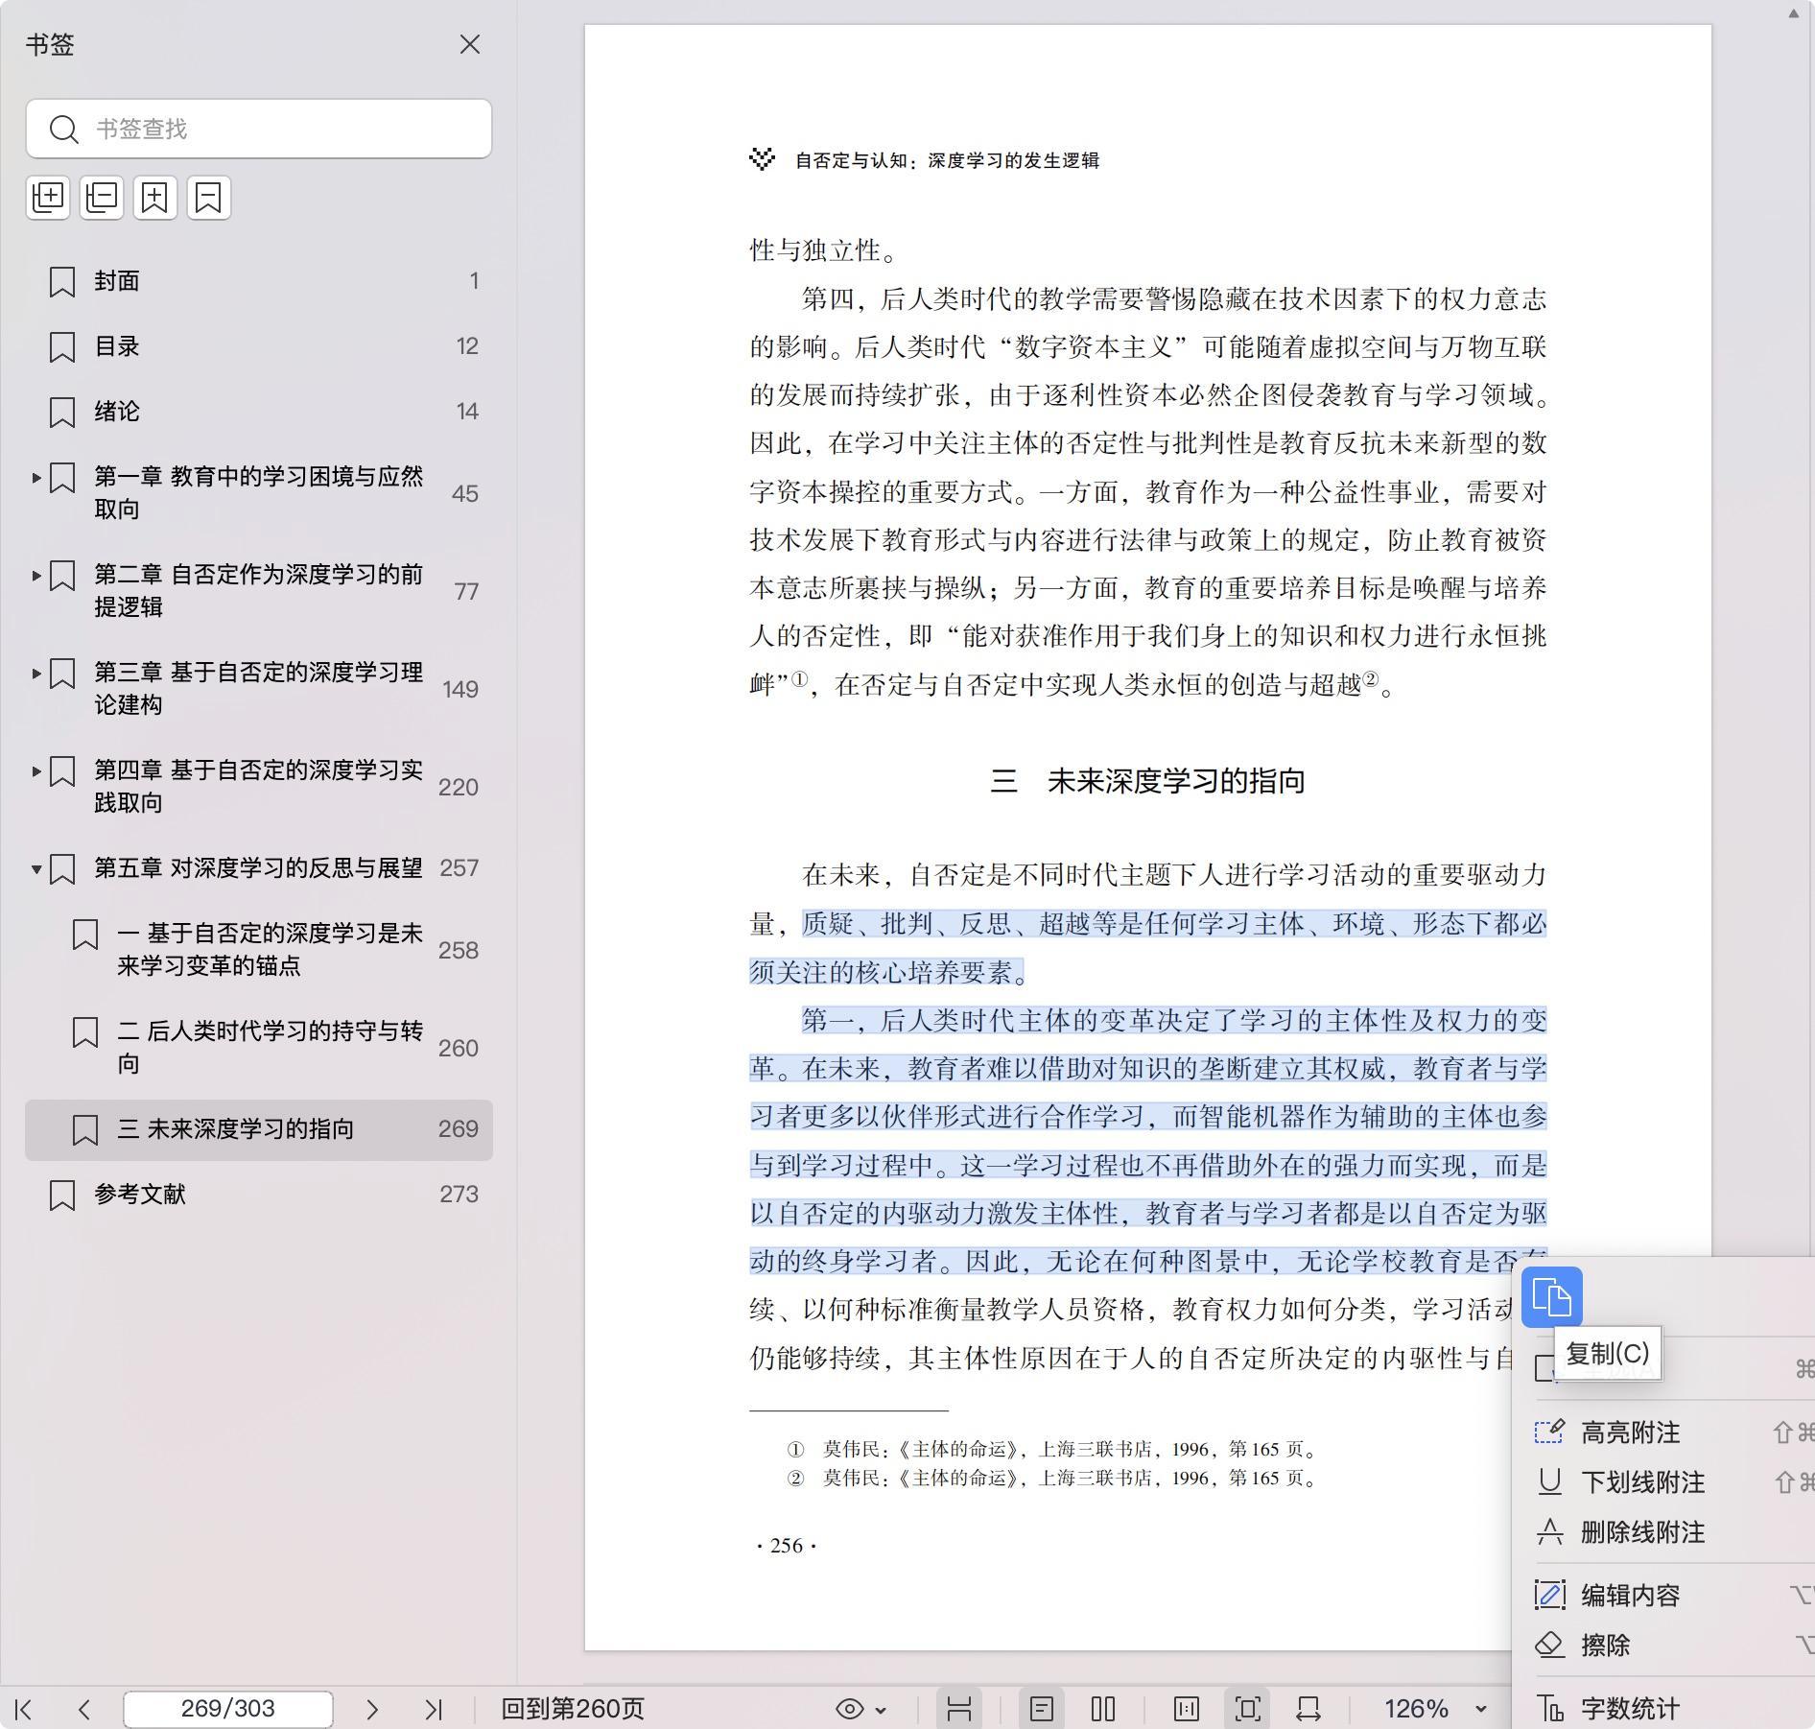The height and width of the screenshot is (1729, 1815).
Task: Delete bookmark using the minus bookmark icon
Action: [x=209, y=198]
